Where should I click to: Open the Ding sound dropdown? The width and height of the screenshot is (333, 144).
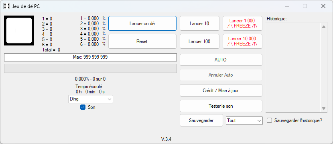[x=91, y=99]
